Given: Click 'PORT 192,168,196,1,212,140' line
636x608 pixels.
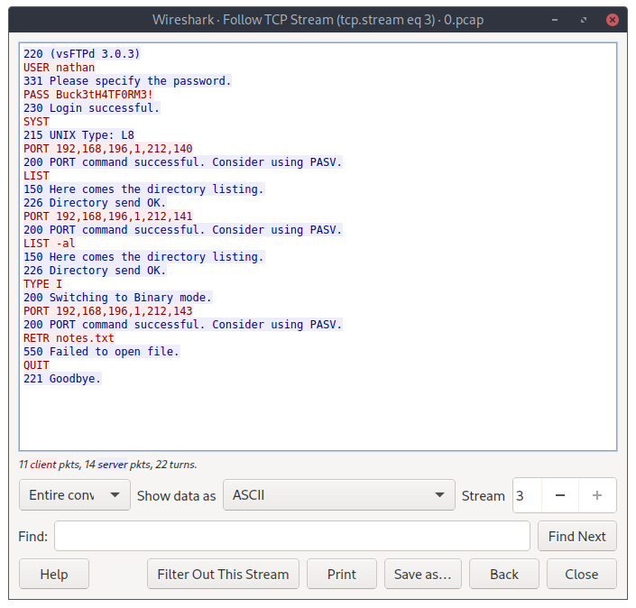Looking at the screenshot, I should click(x=108, y=149).
